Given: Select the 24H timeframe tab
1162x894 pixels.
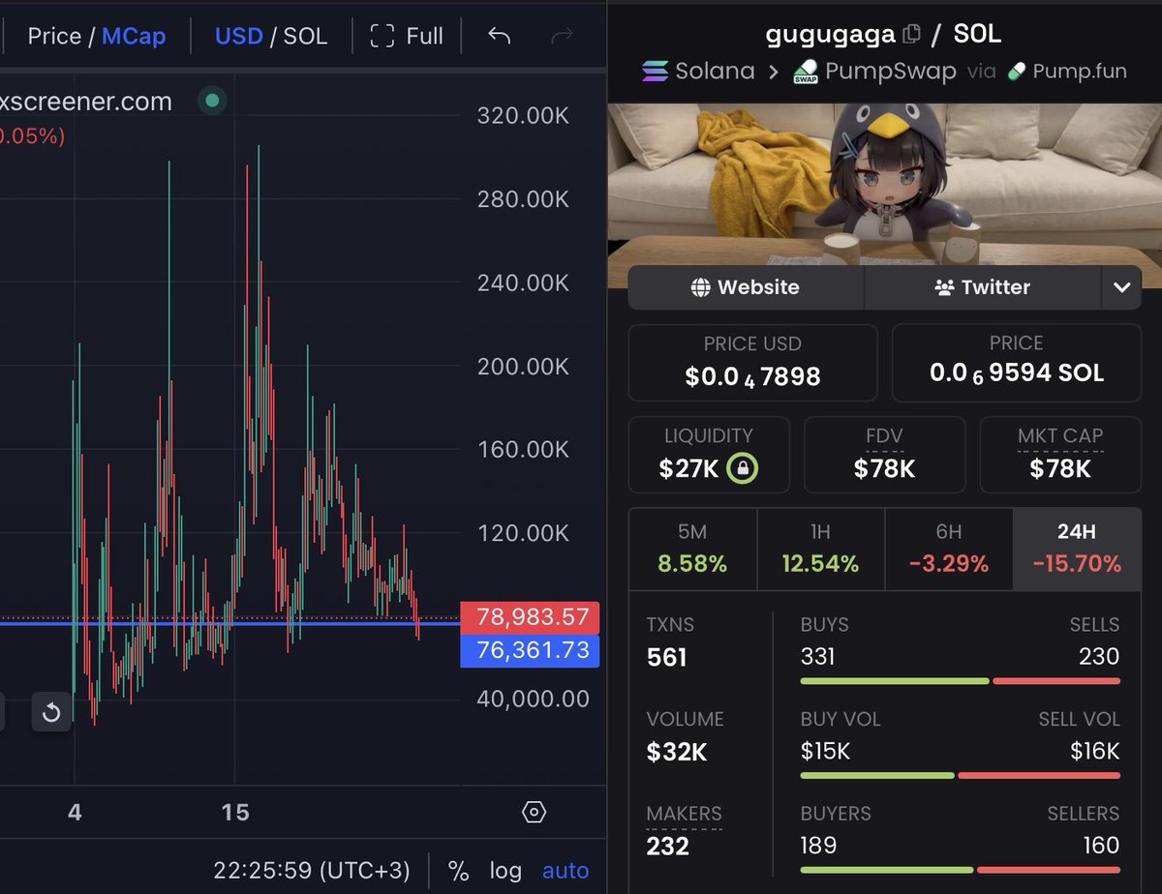Looking at the screenshot, I should coord(1077,549).
